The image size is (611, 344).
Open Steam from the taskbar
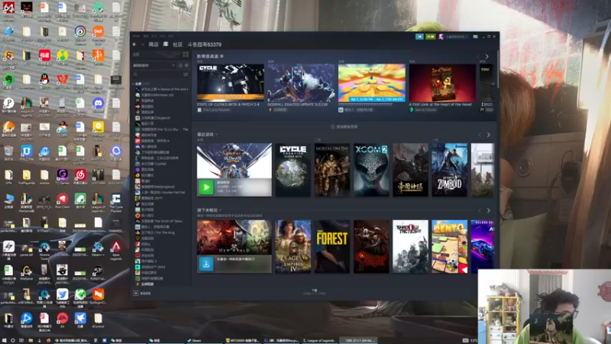click(x=194, y=340)
